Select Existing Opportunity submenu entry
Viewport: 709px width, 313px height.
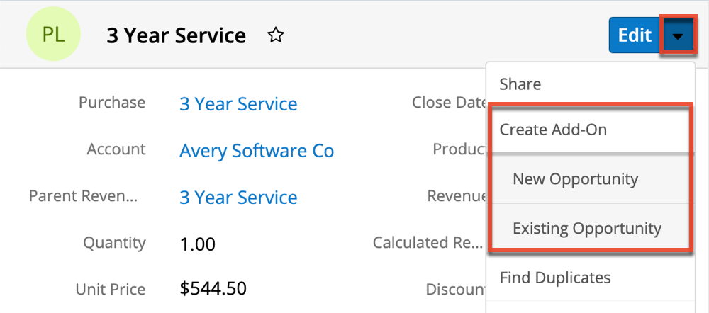point(586,229)
